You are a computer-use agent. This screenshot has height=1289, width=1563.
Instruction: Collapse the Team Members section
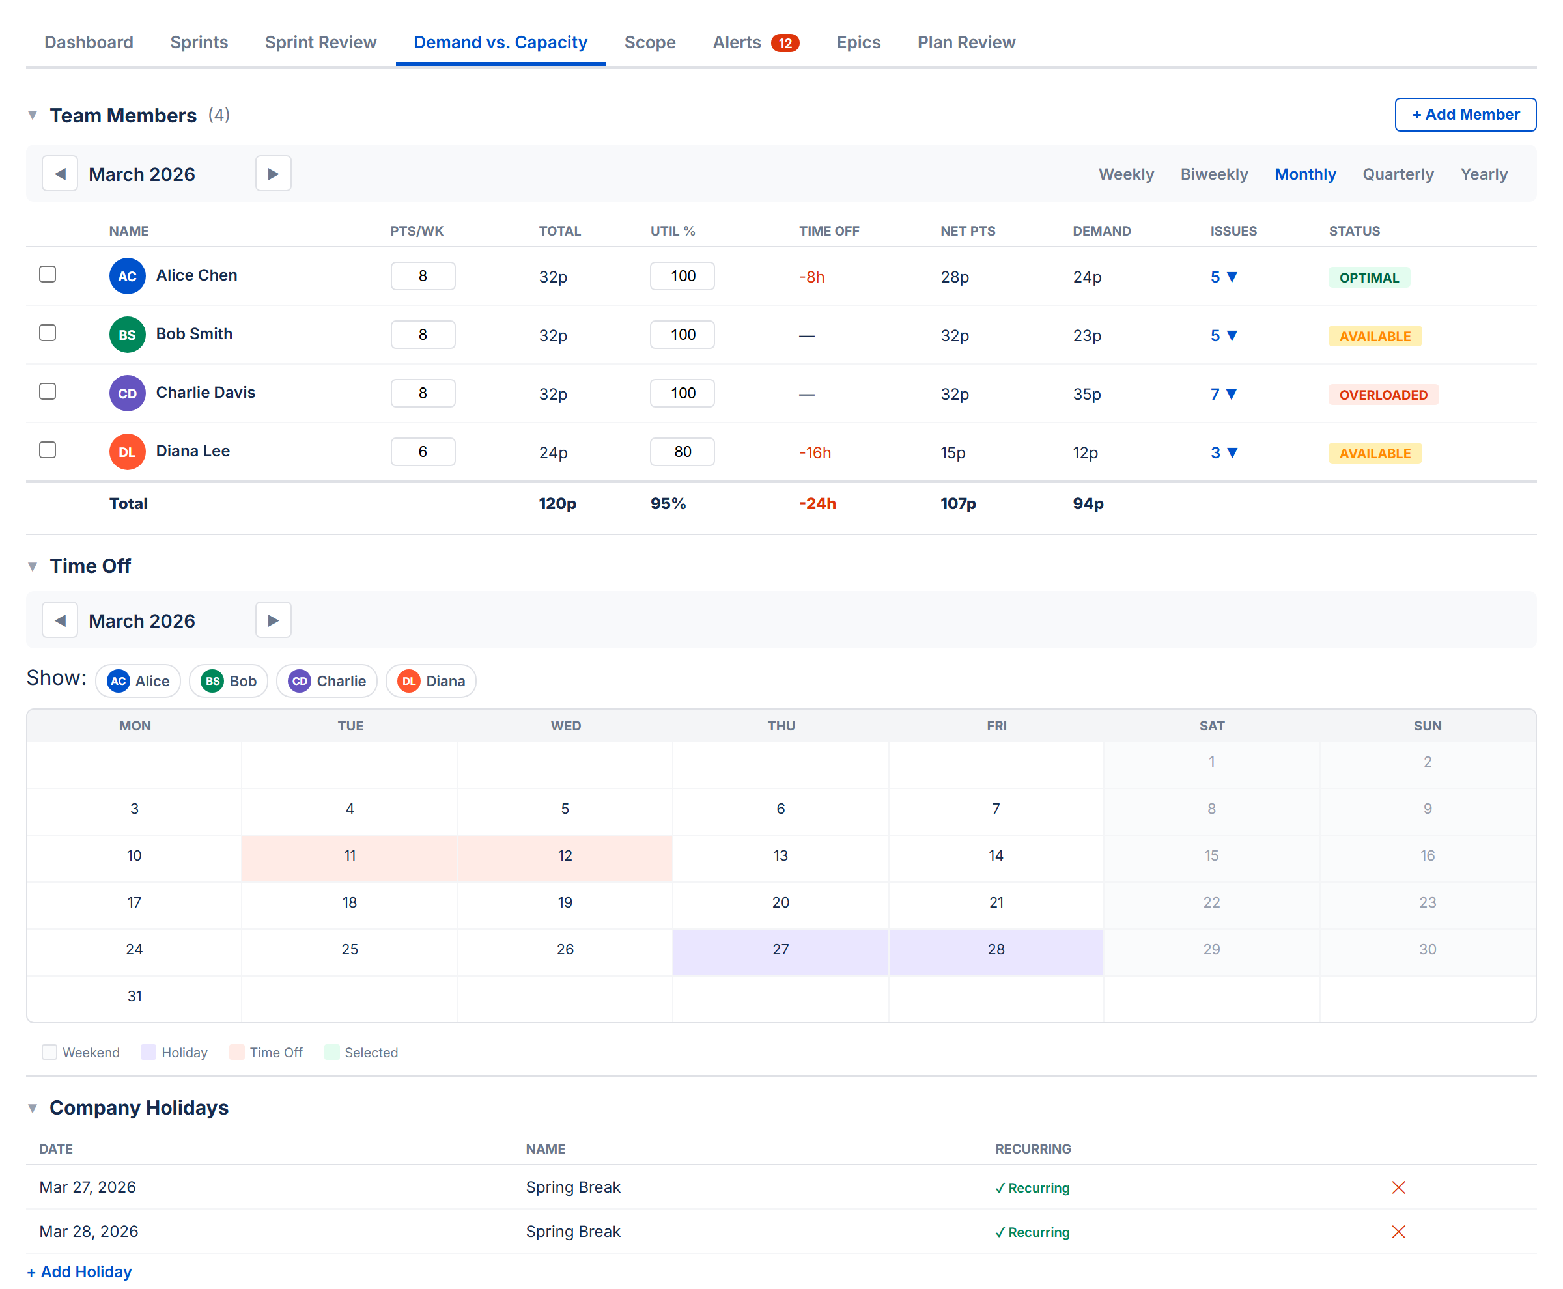(33, 115)
